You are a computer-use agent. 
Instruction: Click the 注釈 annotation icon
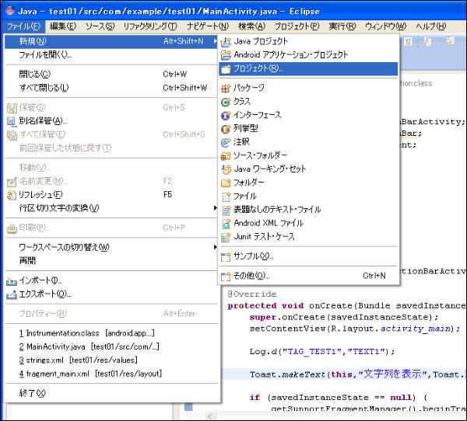click(226, 142)
